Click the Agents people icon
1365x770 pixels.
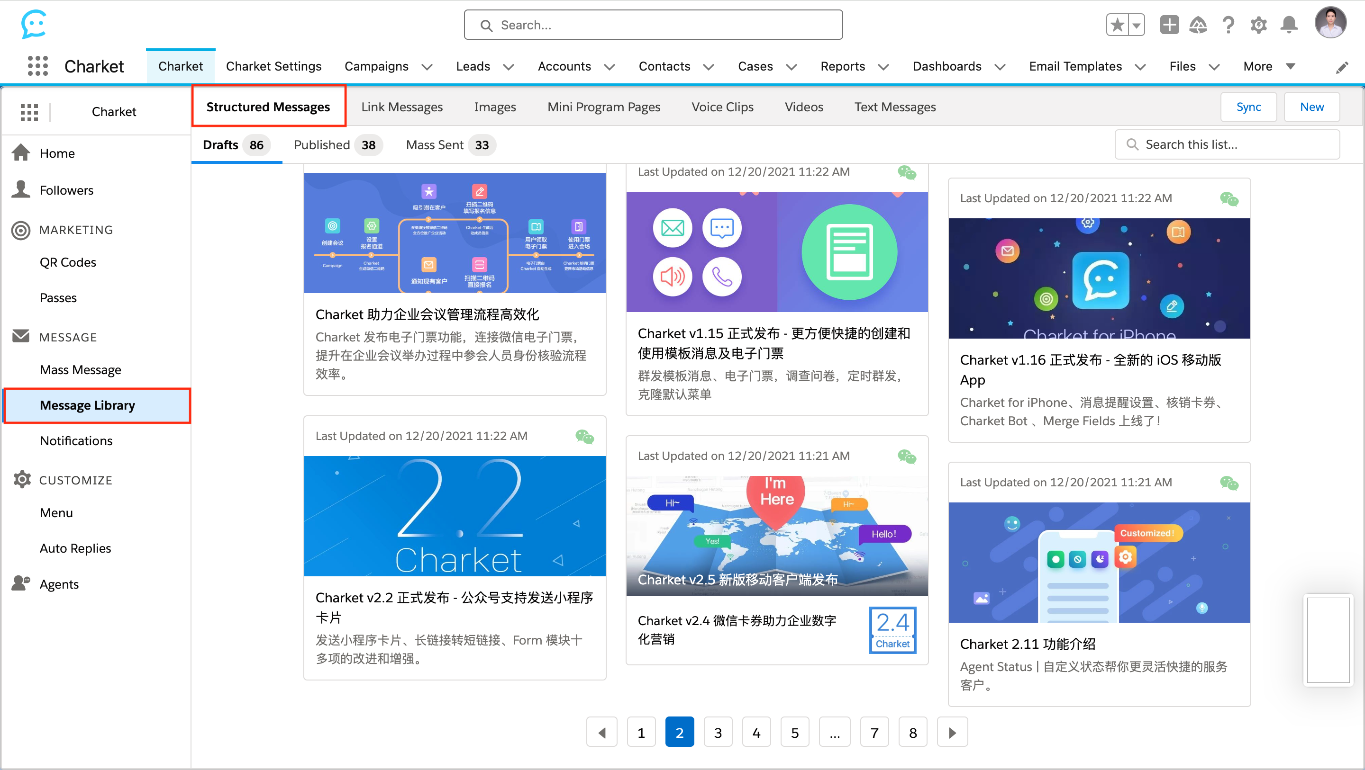pyautogui.click(x=21, y=583)
